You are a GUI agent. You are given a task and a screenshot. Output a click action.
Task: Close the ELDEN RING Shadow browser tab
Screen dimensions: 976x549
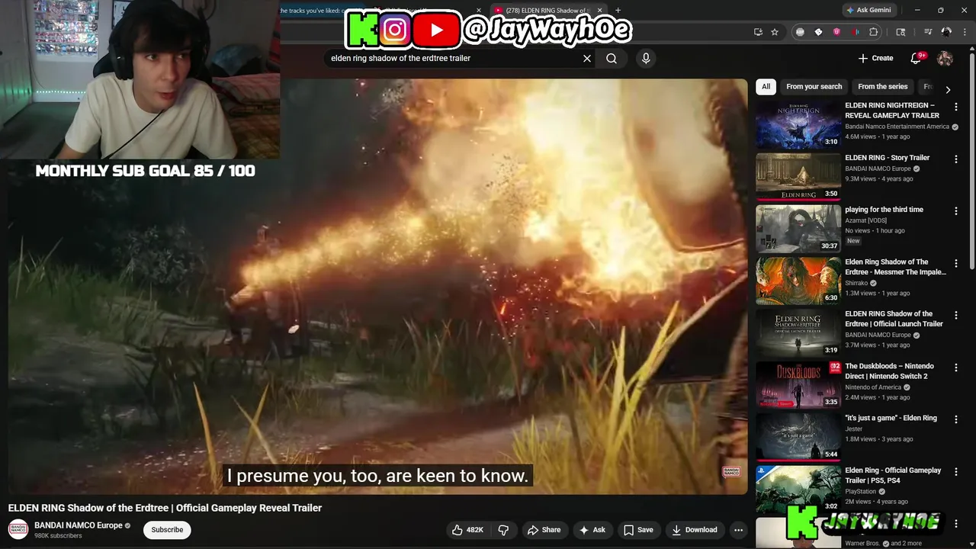[x=599, y=10]
